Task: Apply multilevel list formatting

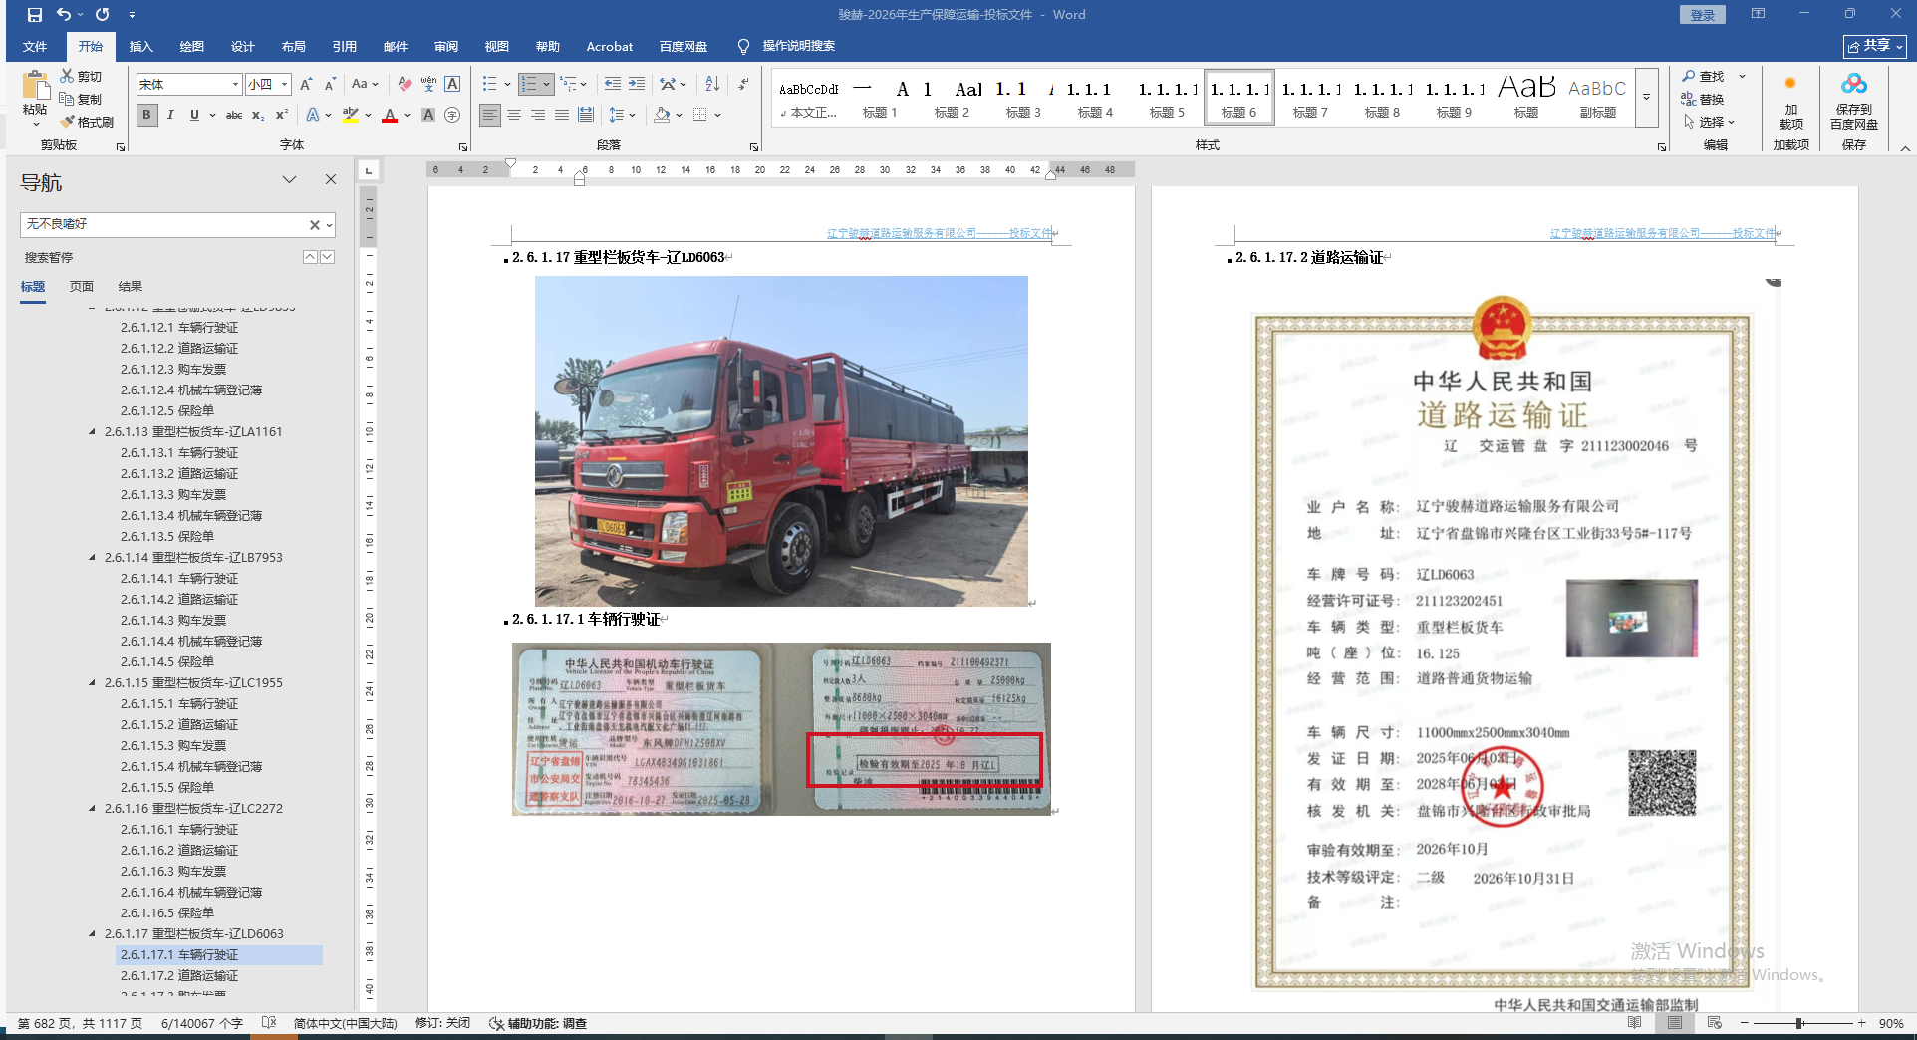Action: coord(568,85)
